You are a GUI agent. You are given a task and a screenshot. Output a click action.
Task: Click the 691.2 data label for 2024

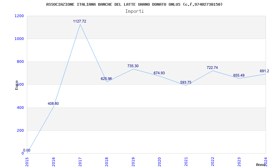tap(264, 71)
